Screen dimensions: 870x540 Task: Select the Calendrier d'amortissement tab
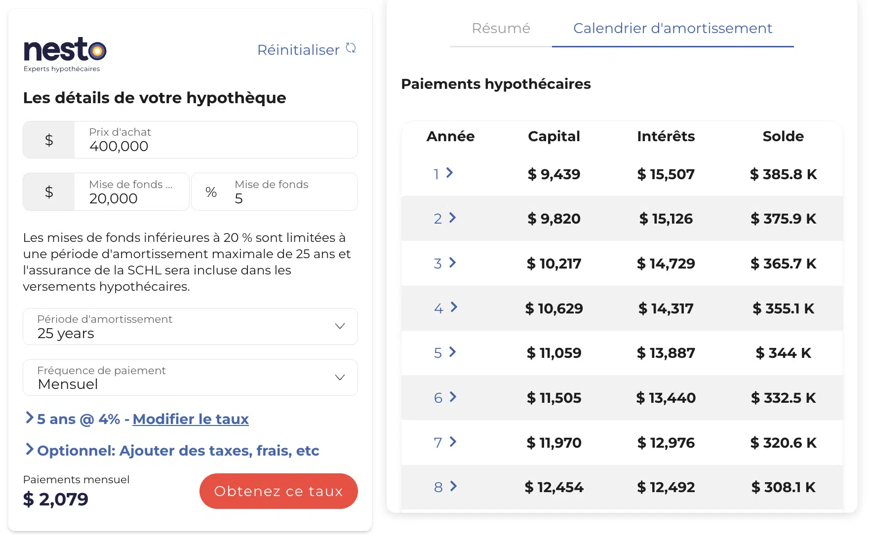[672, 28]
